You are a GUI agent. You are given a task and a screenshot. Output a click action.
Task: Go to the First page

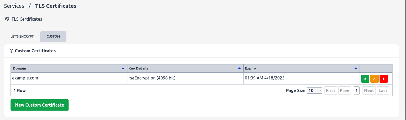coord(330,90)
